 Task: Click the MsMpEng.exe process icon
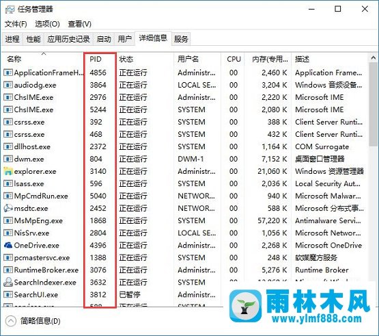[8, 220]
